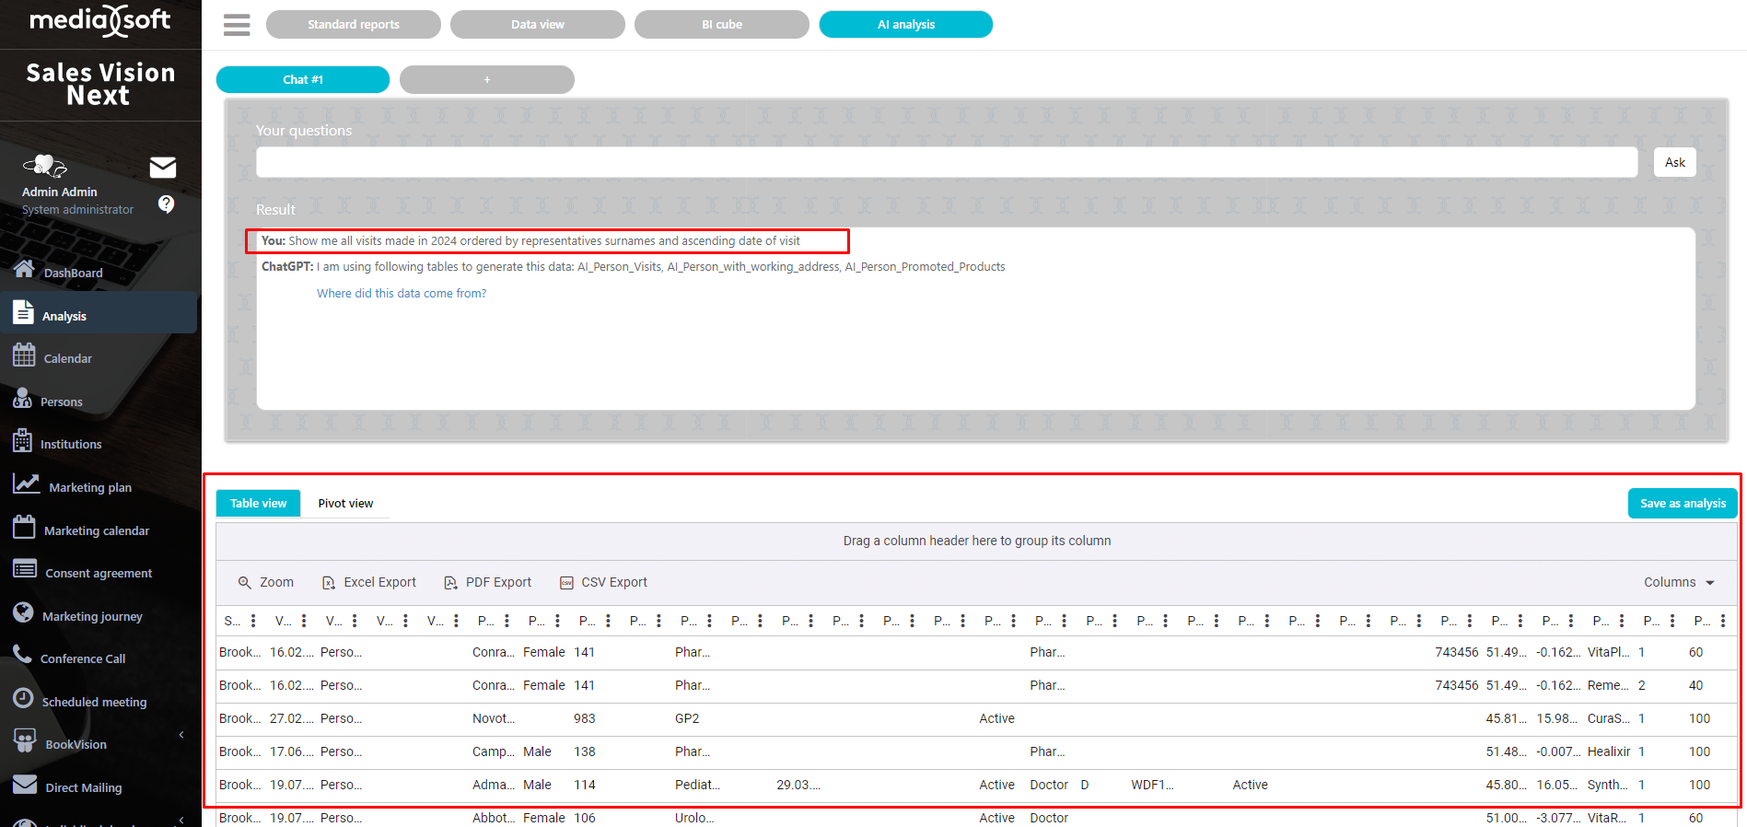
Task: Switch to Pivot view tab
Action: [x=345, y=504]
